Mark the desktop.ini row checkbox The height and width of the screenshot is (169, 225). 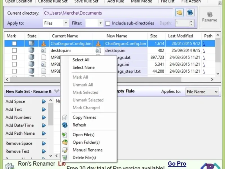(x=14, y=50)
